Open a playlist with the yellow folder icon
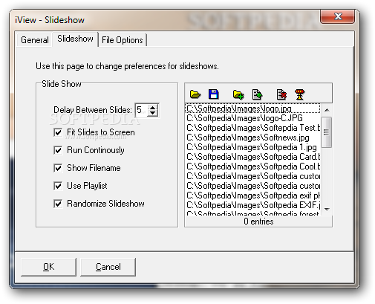This screenshot has height=304, width=375. pyautogui.click(x=195, y=94)
